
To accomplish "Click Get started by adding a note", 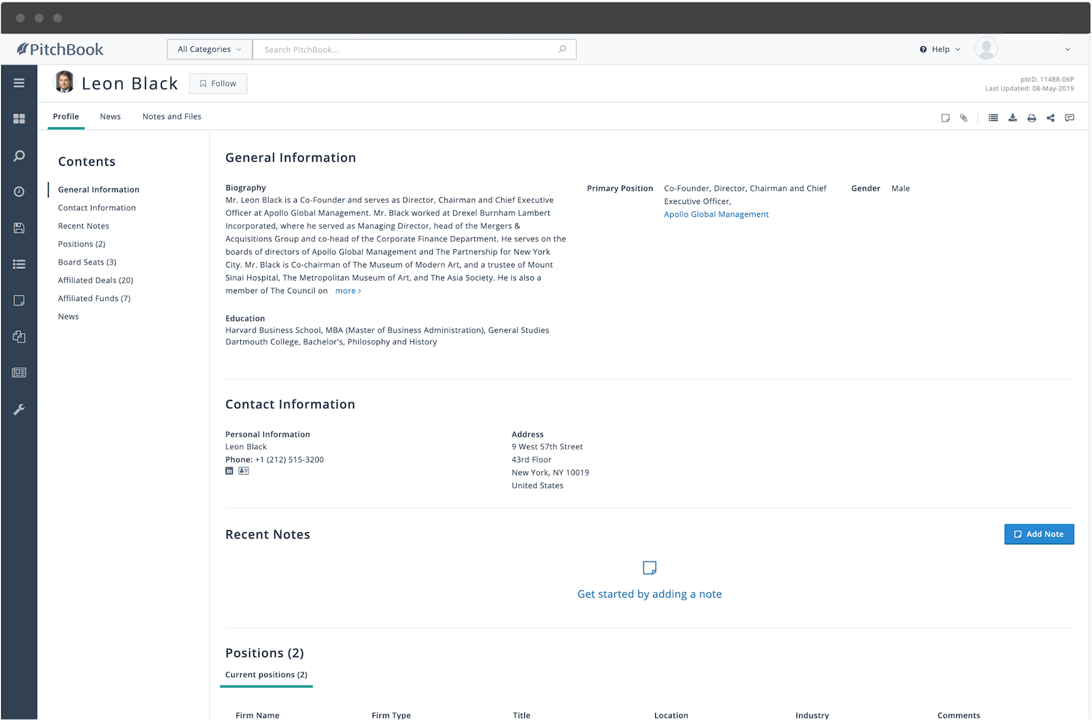I will tap(650, 594).
